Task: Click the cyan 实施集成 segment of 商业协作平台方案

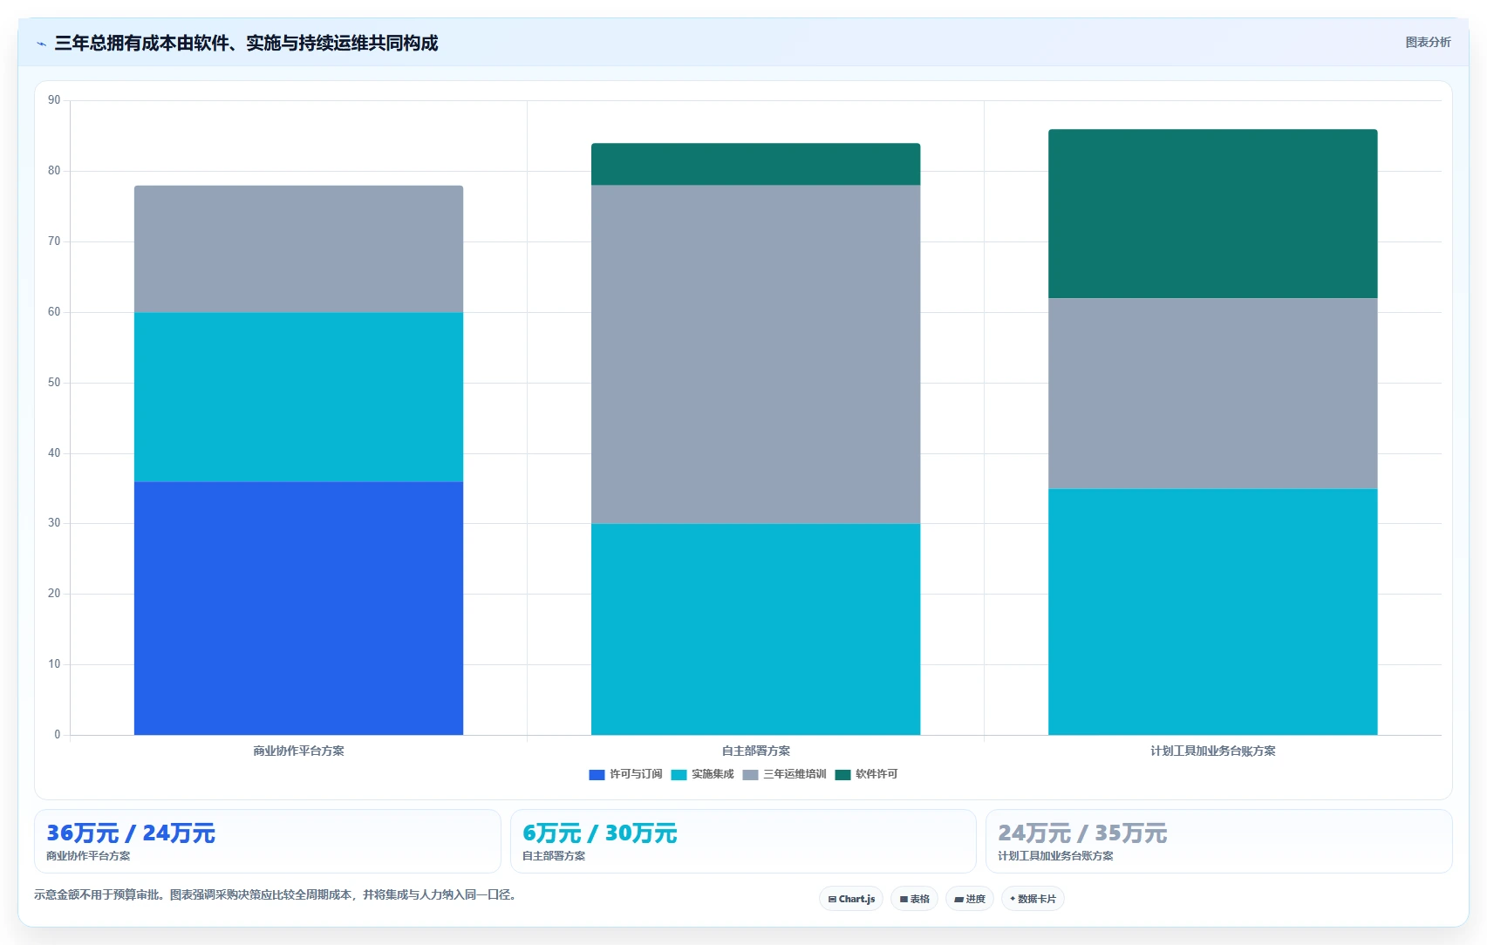Action: coord(298,397)
